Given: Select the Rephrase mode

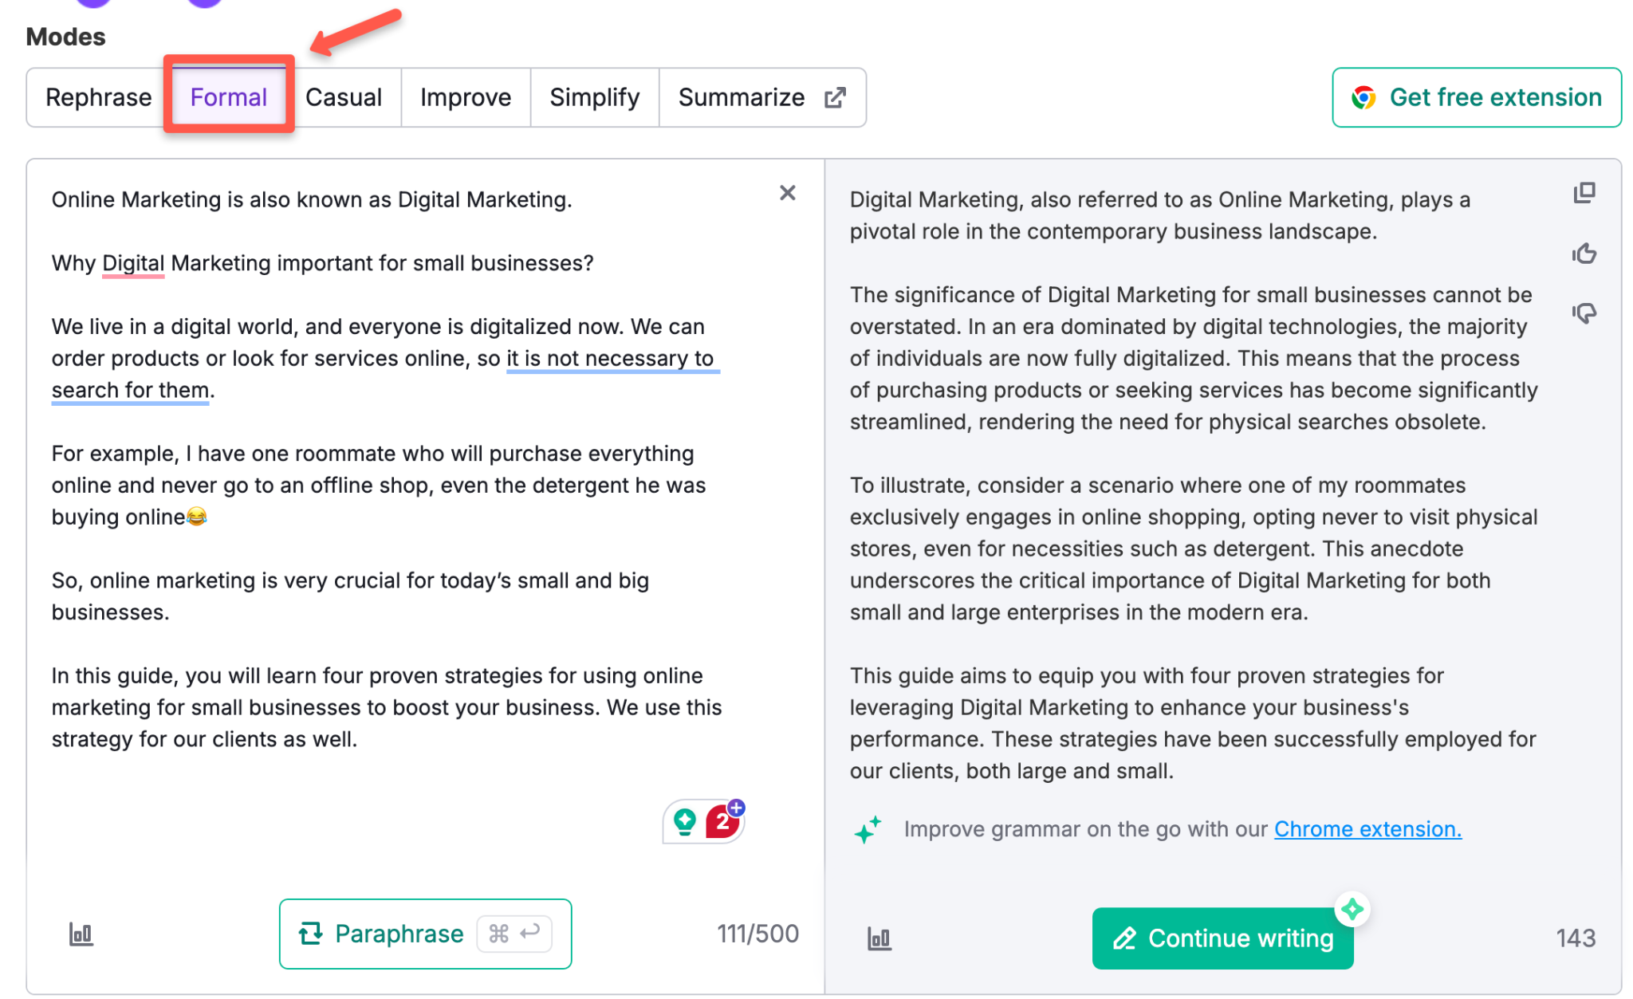Looking at the screenshot, I should [98, 96].
